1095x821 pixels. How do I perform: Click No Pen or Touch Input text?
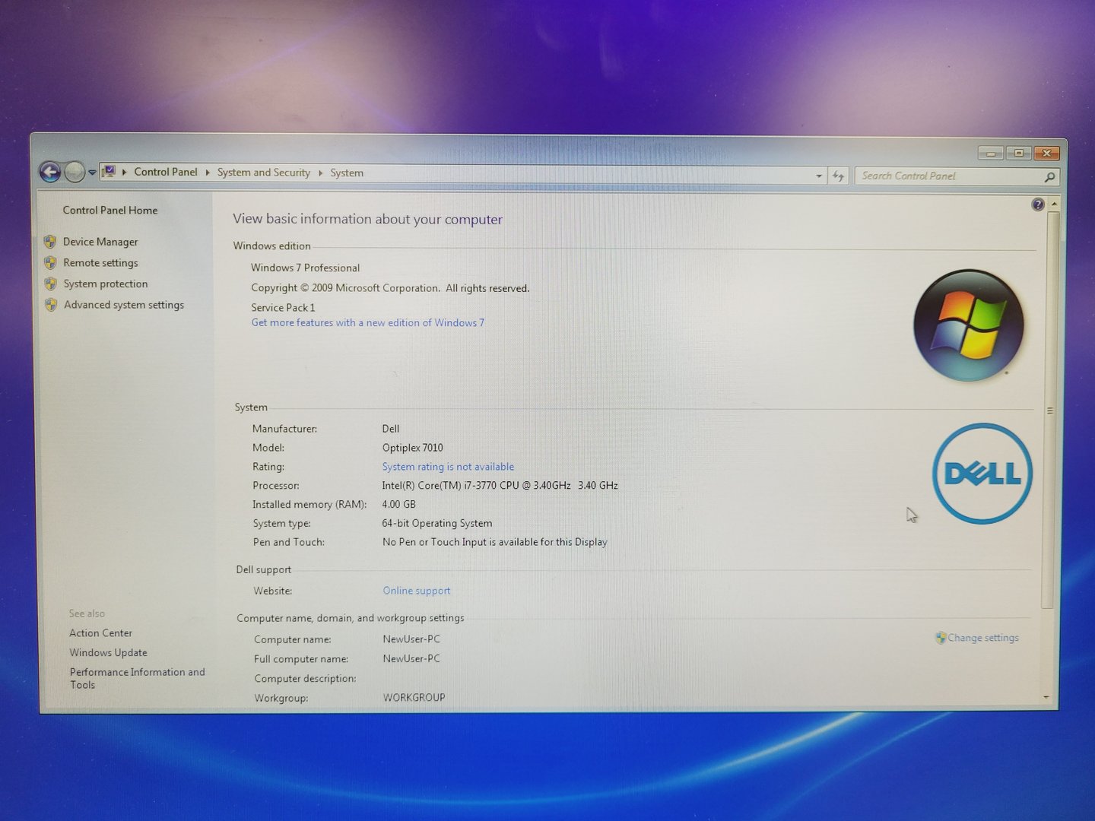tap(495, 542)
